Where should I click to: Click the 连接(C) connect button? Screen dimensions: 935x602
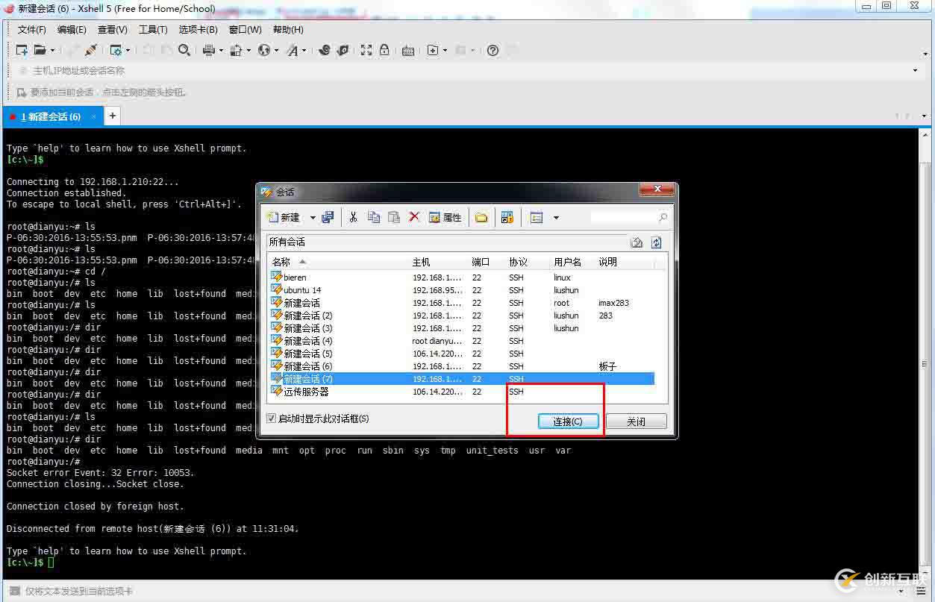tap(567, 421)
